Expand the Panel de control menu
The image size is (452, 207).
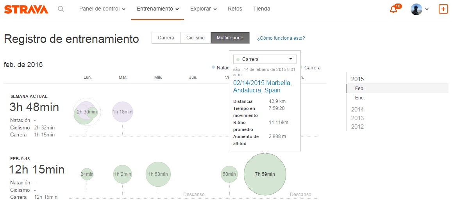click(x=102, y=9)
